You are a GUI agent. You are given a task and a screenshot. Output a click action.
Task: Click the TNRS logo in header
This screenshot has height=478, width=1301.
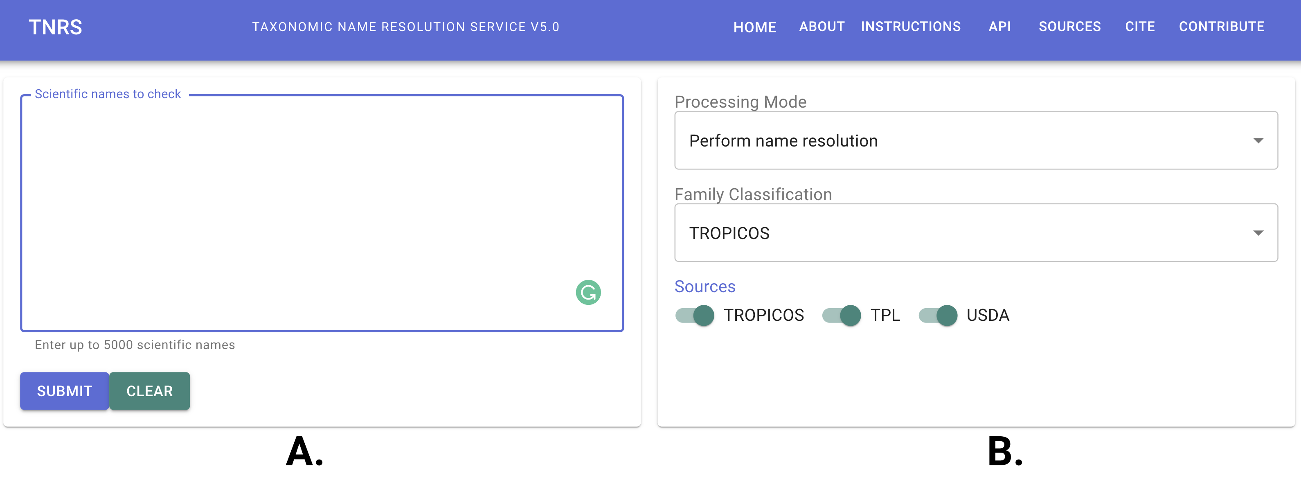click(56, 27)
